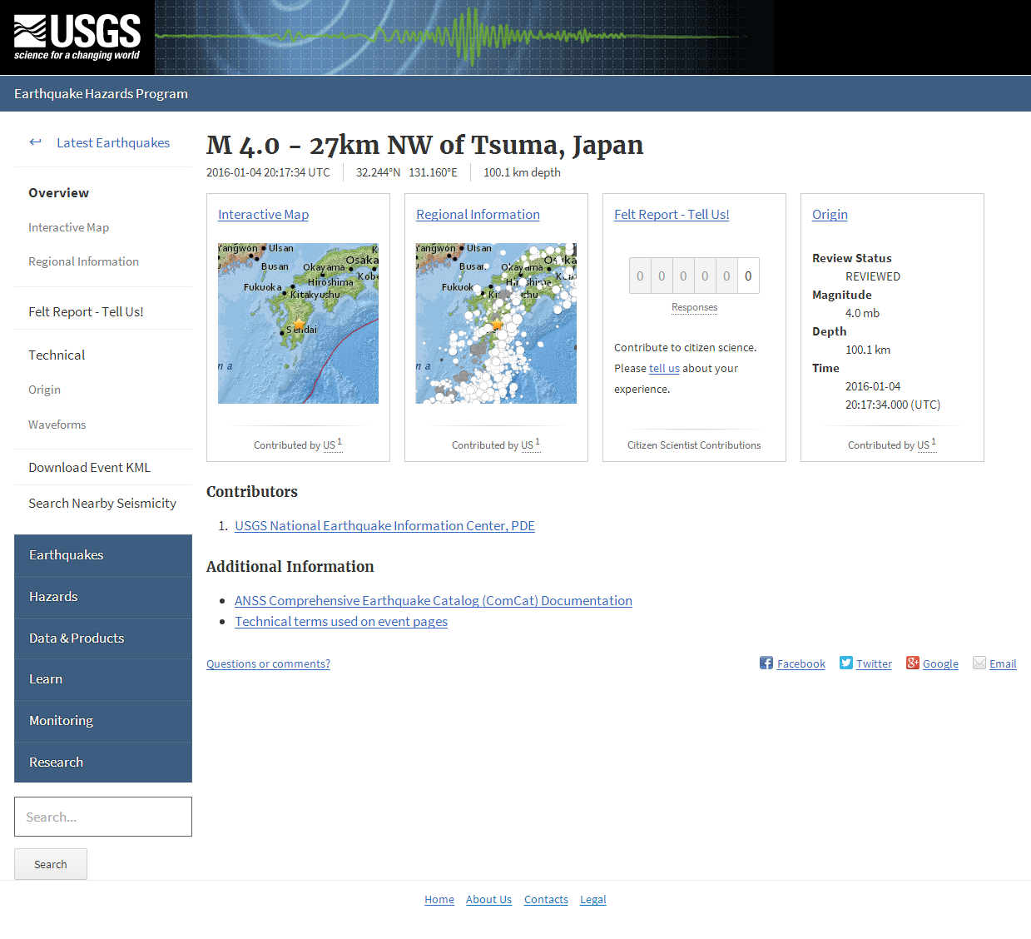
Task: Click the 'tell us' link
Action: [664, 369]
